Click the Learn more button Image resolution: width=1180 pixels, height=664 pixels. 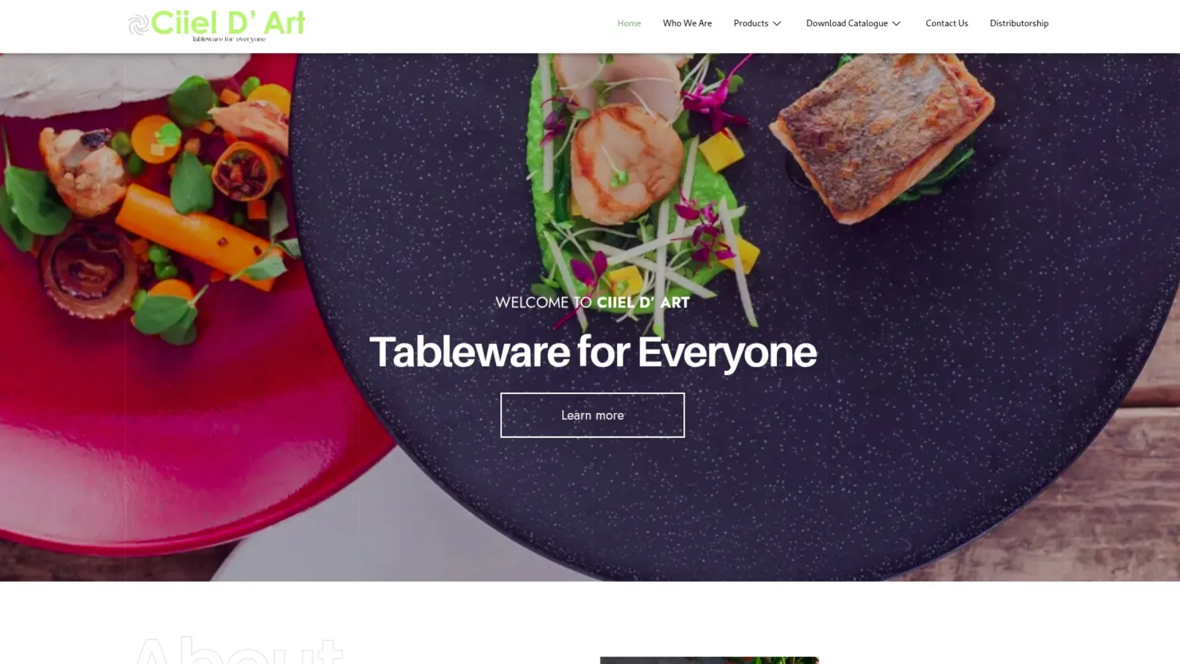592,415
